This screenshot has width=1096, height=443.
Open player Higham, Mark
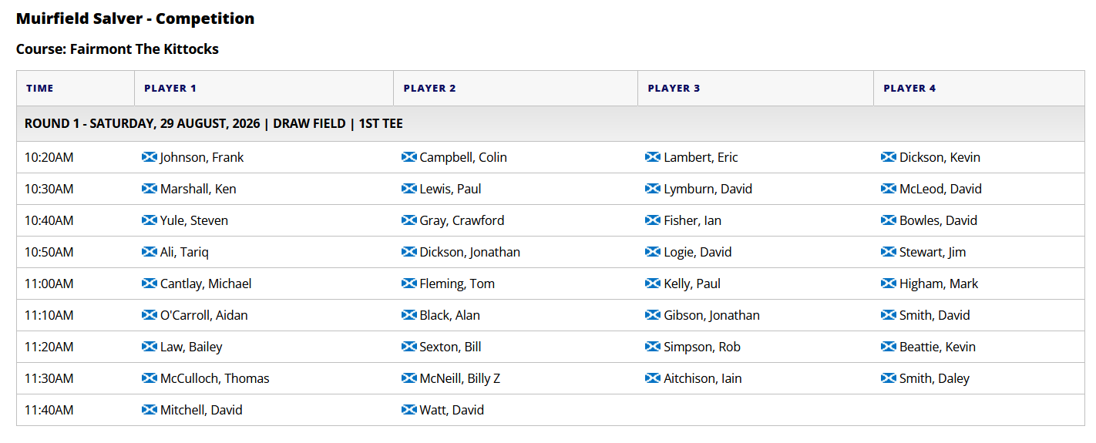pyautogui.click(x=939, y=284)
